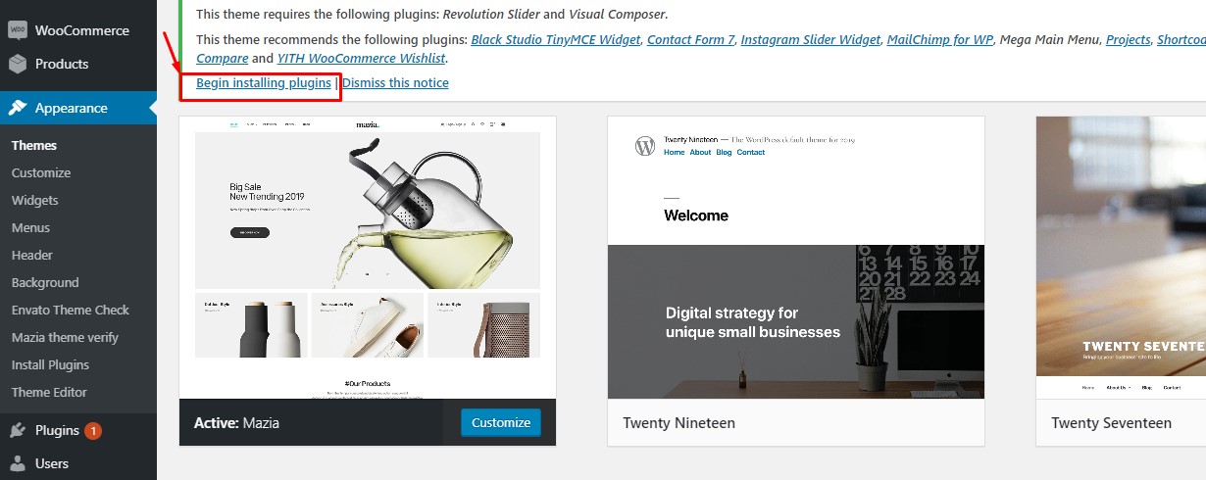Open the YITH WooCommerce Wishlist link

[362, 58]
